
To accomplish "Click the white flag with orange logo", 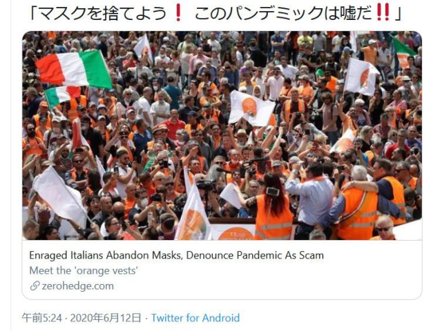I will (251, 108).
